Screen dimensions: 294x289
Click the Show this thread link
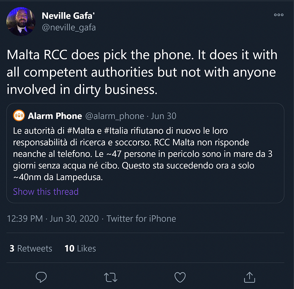point(46,191)
